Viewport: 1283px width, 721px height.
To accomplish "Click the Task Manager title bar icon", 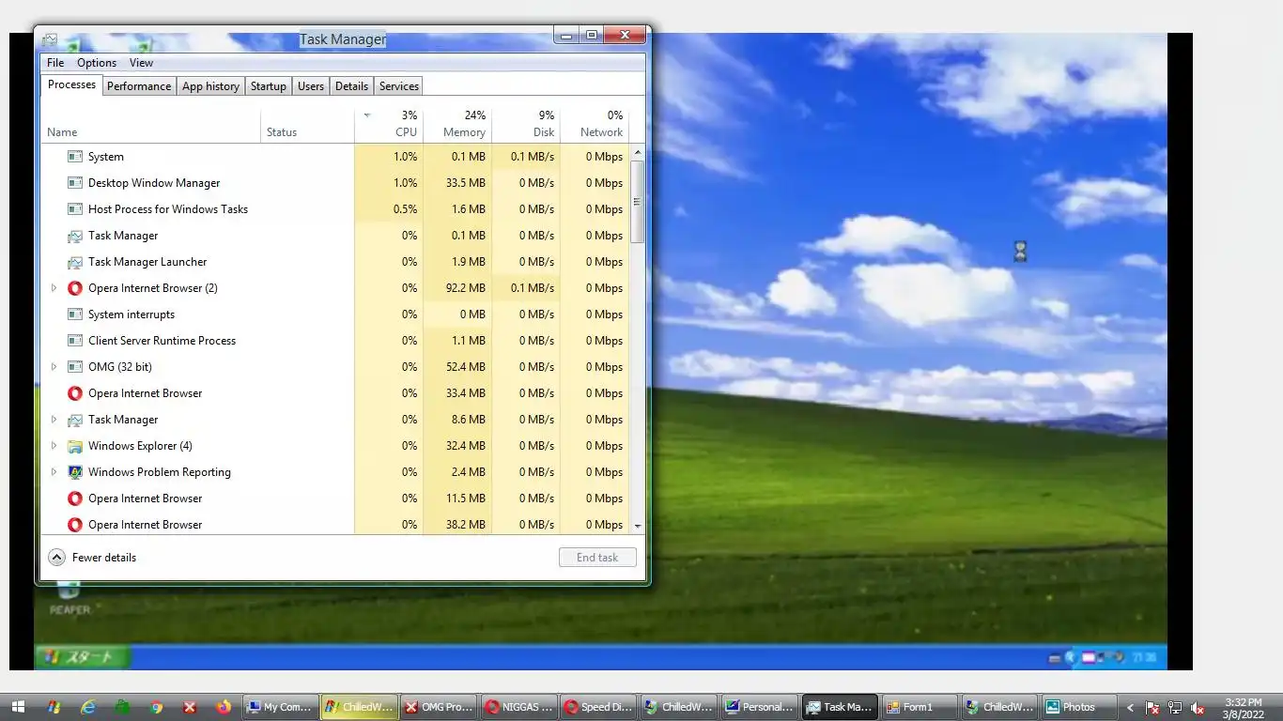I will click(50, 39).
